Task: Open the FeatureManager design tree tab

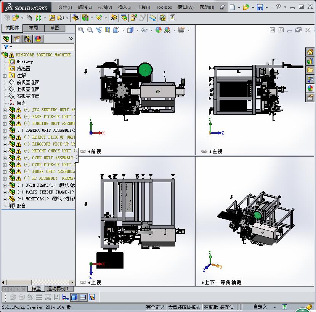Action: click(x=6, y=38)
